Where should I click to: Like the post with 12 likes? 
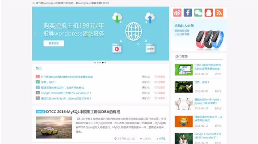pyautogui.click(x=160, y=82)
